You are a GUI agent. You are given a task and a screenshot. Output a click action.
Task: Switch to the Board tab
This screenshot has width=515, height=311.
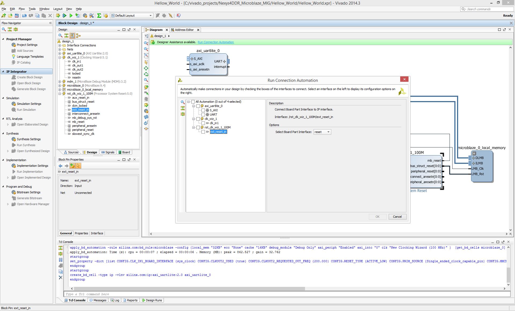click(x=124, y=152)
